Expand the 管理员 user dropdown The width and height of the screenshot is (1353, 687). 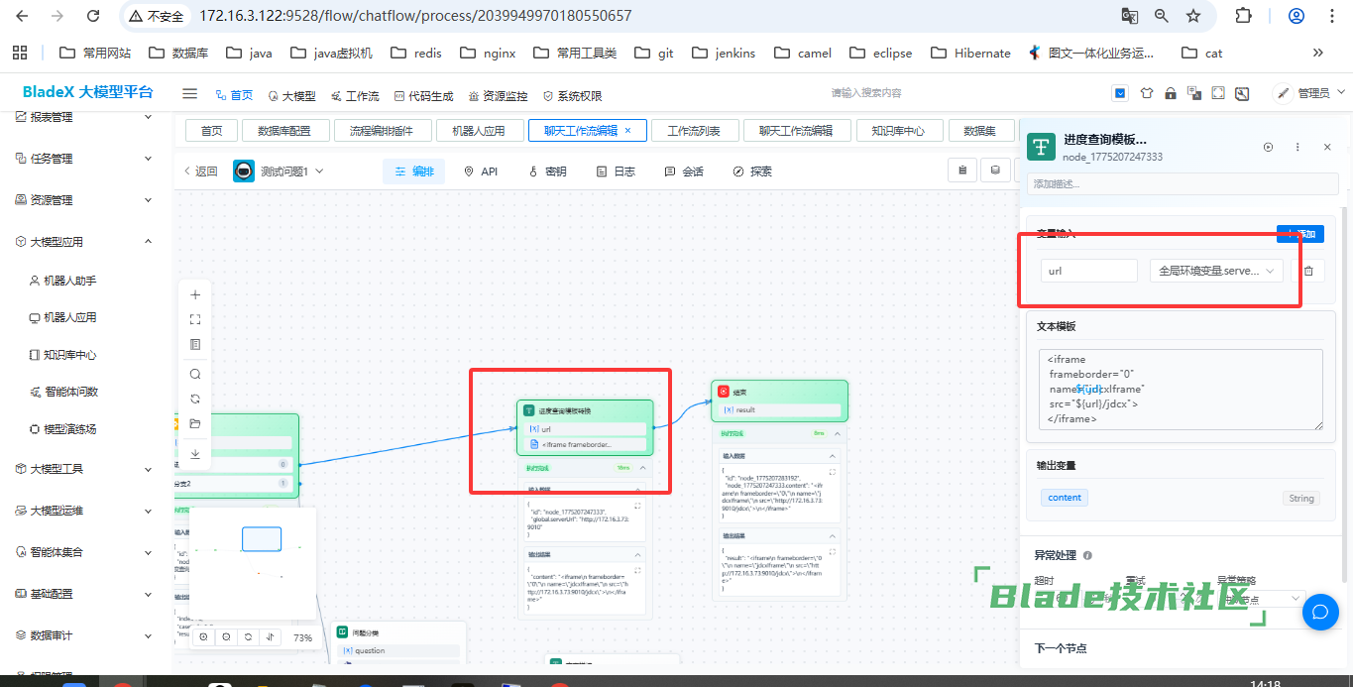coord(1306,93)
